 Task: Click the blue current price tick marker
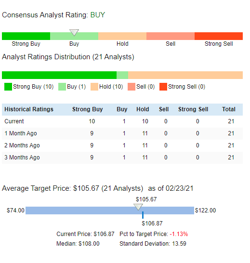coord(143,215)
